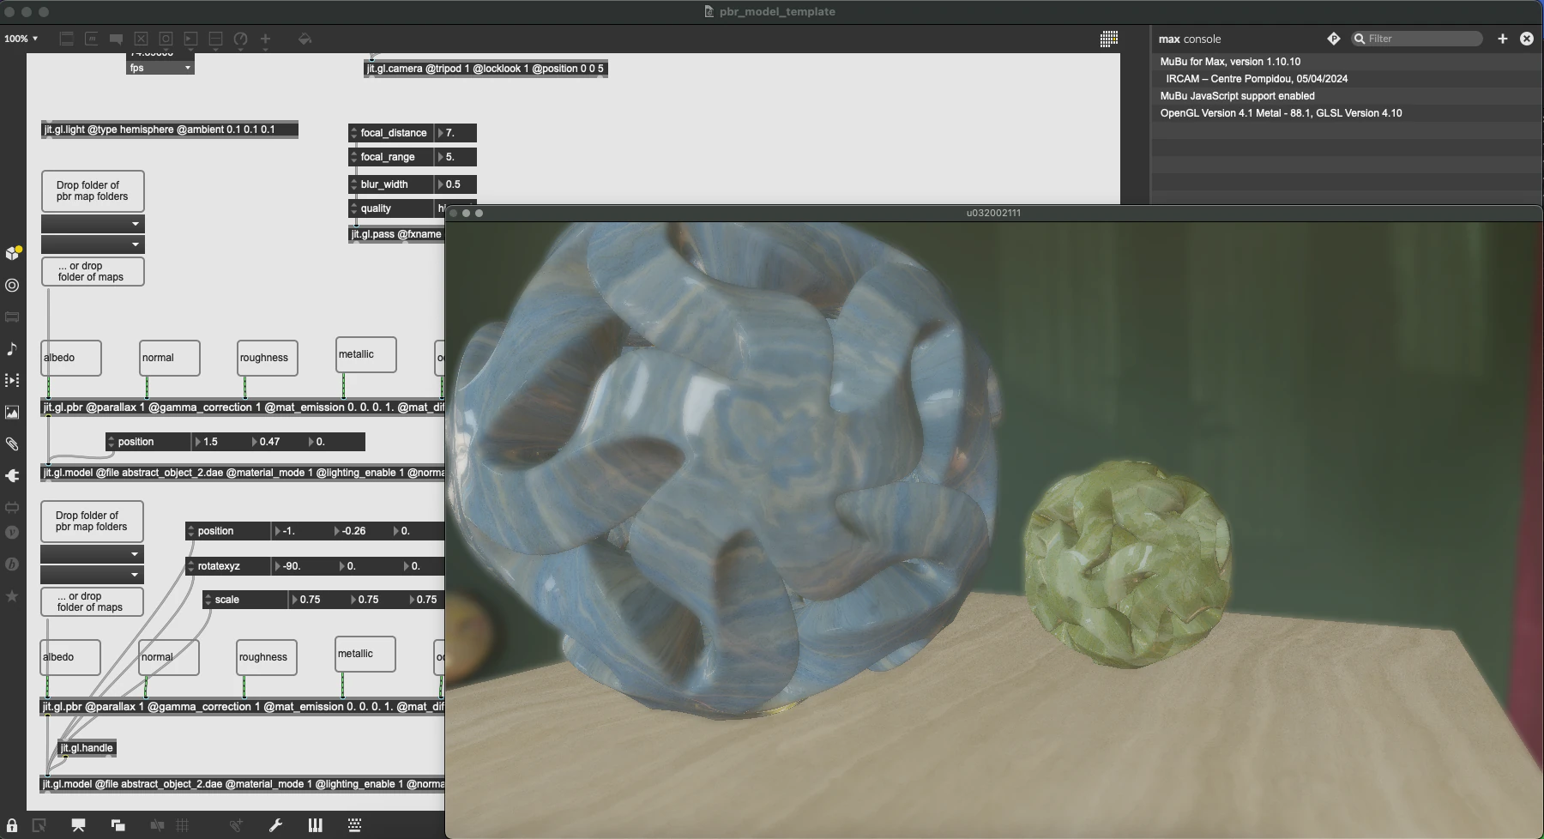Insert a number box from the toolbar

click(190, 39)
